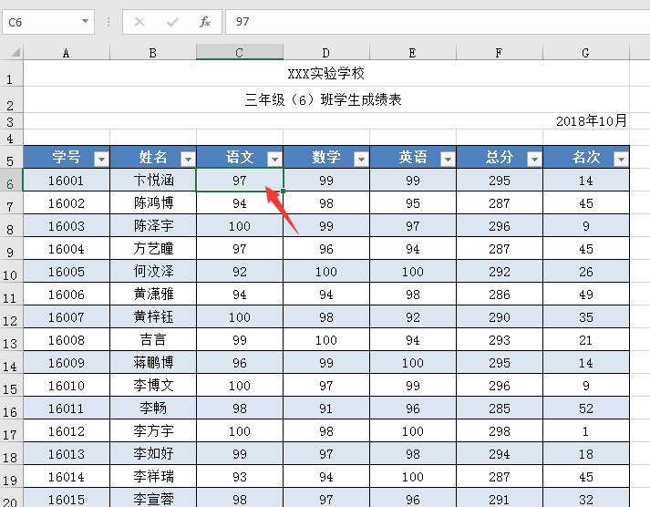650x507 pixels.
Task: Click the formula bar containing 97
Action: coord(438,22)
